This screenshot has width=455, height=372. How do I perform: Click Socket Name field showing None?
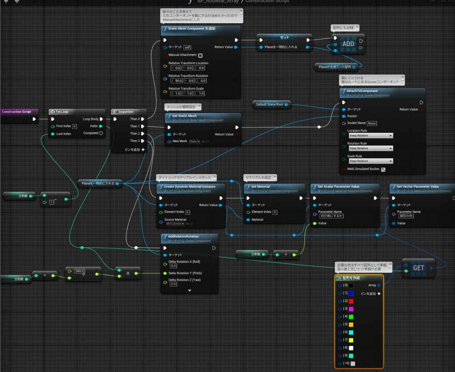coord(372,123)
